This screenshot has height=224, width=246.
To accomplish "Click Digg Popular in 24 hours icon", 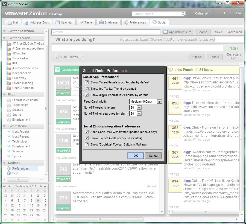I will (9, 100).
